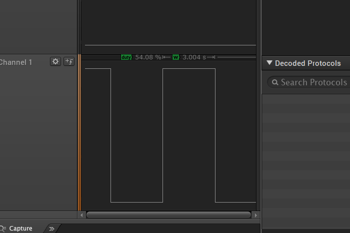Click the double chevron next to Capture

tap(51, 229)
